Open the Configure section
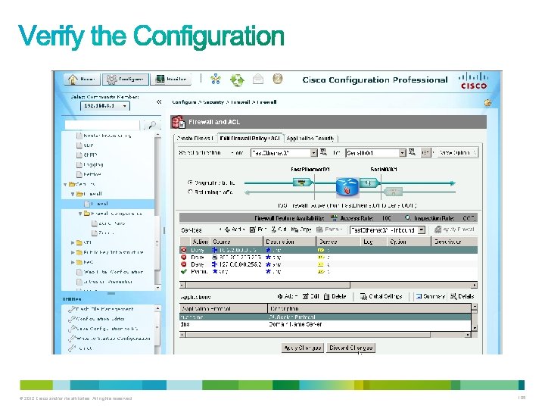Image resolution: width=545 pixels, height=409 pixels. tap(126, 80)
